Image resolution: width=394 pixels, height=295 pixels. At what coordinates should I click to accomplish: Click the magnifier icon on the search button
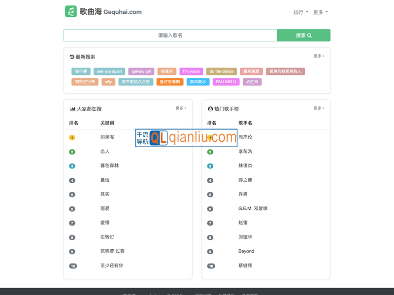310,35
